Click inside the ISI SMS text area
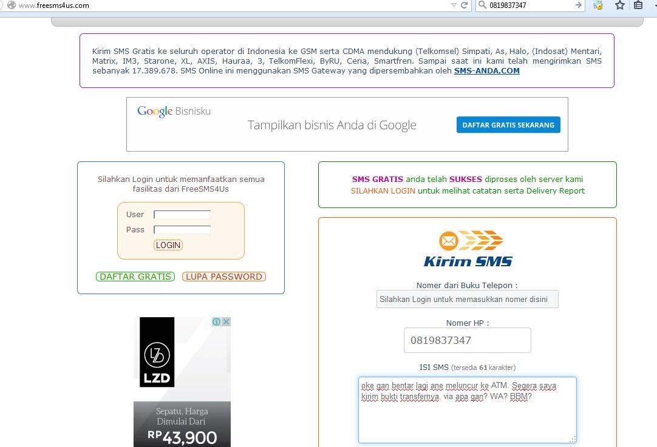 coord(467,410)
